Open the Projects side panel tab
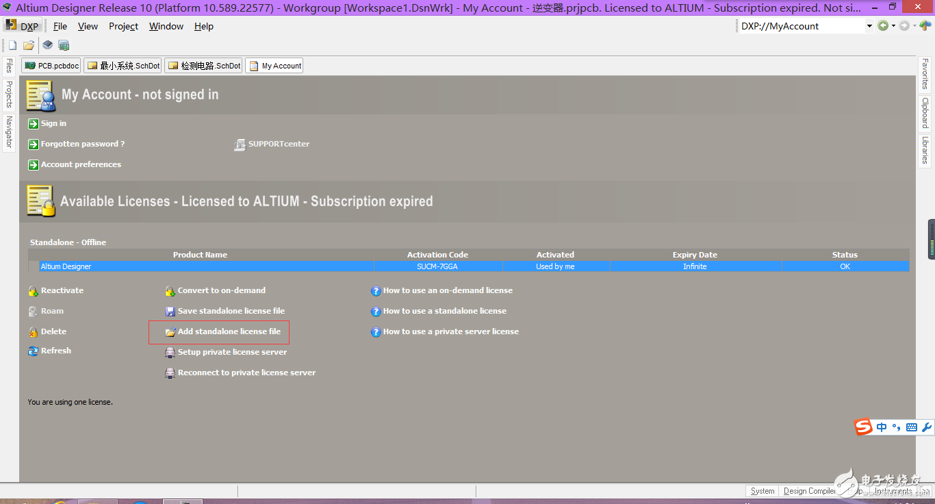The width and height of the screenshot is (935, 504). point(9,94)
